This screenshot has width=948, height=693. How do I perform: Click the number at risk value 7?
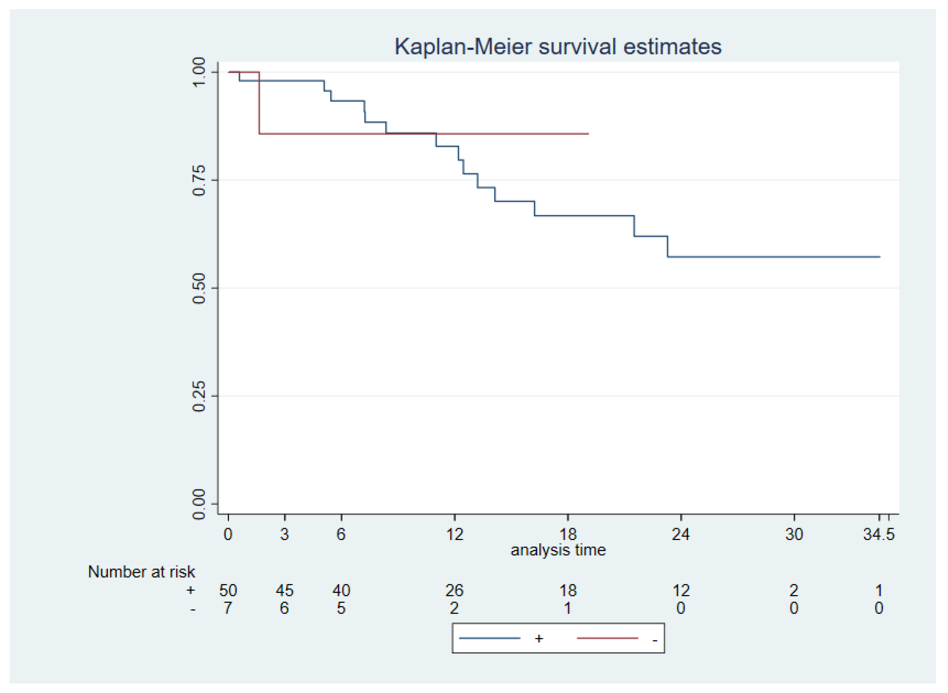point(228,608)
